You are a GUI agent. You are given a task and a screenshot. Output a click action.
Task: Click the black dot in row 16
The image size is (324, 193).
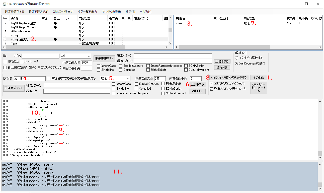click(55, 39)
